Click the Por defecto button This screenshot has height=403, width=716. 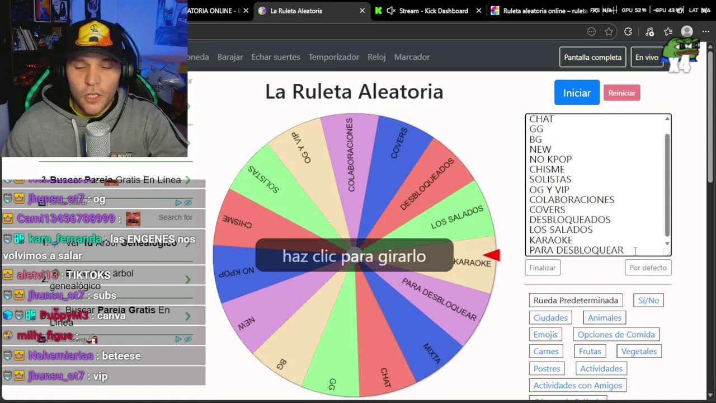coord(648,268)
